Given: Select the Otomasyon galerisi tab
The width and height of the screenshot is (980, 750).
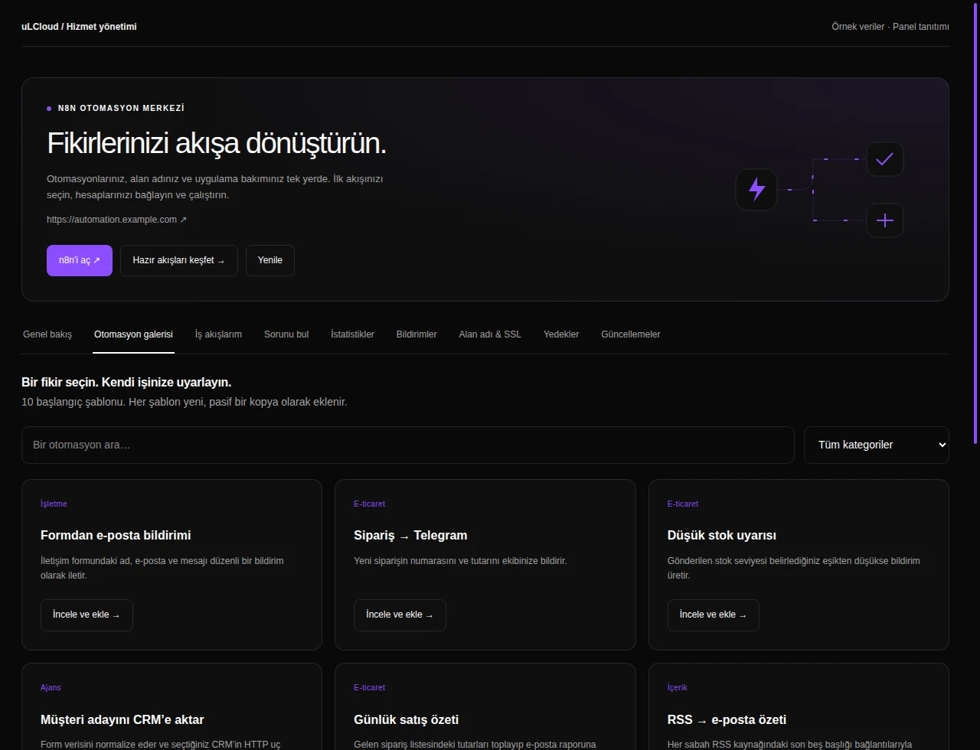Looking at the screenshot, I should click(133, 334).
